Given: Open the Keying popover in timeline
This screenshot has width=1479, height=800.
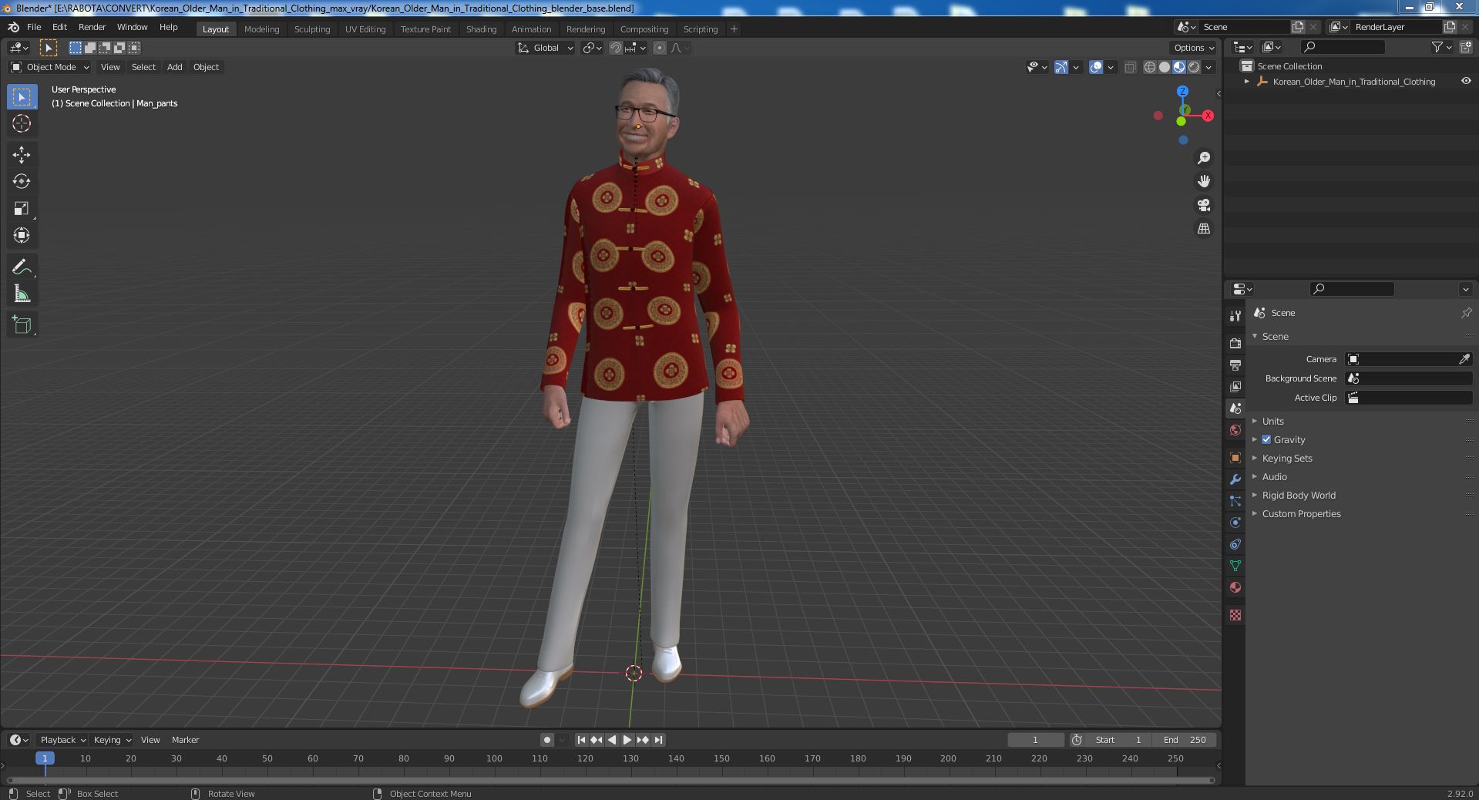Looking at the screenshot, I should pyautogui.click(x=112, y=740).
